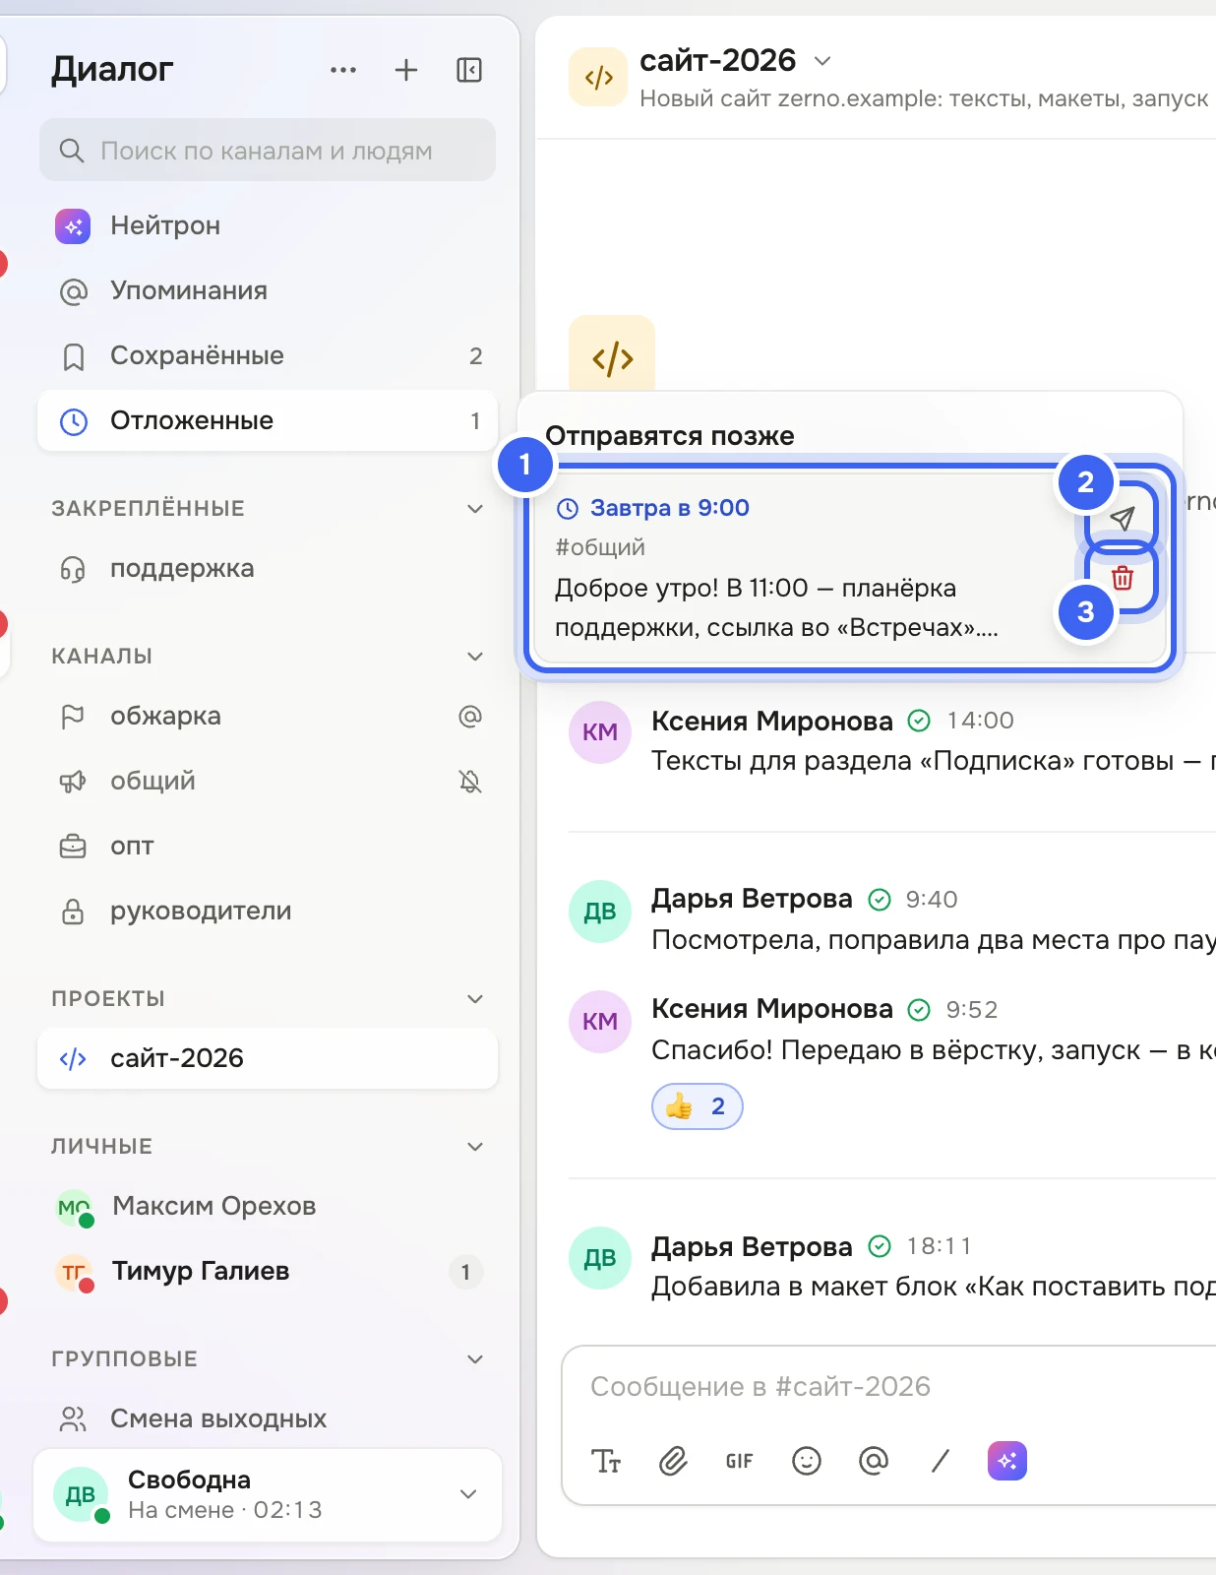
Task: Expand the Свободна status dropdown
Action: (468, 1493)
